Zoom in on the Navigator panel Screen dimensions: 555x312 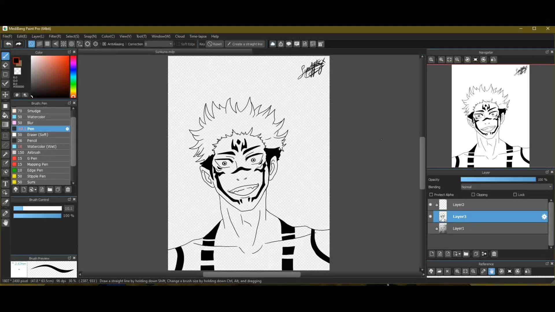click(441, 60)
